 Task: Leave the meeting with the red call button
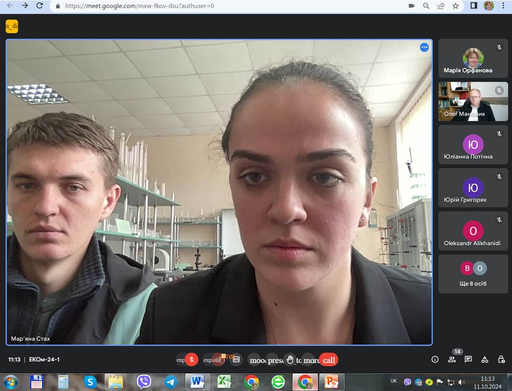point(329,360)
